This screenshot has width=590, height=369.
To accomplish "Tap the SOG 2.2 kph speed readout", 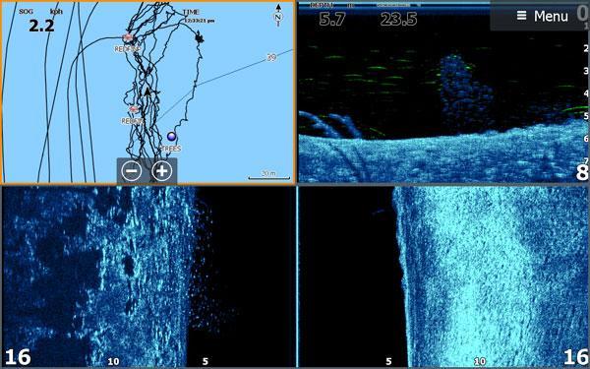I will [41, 21].
